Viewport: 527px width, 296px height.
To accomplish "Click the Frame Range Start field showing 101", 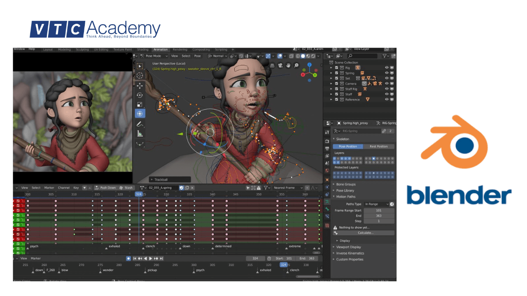I will [x=379, y=210].
